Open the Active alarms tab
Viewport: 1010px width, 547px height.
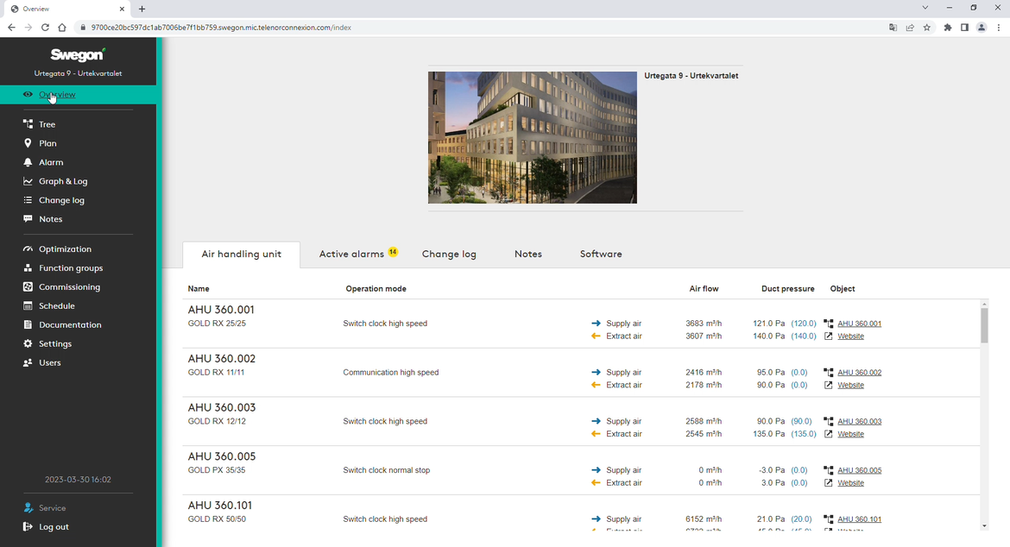(x=351, y=255)
